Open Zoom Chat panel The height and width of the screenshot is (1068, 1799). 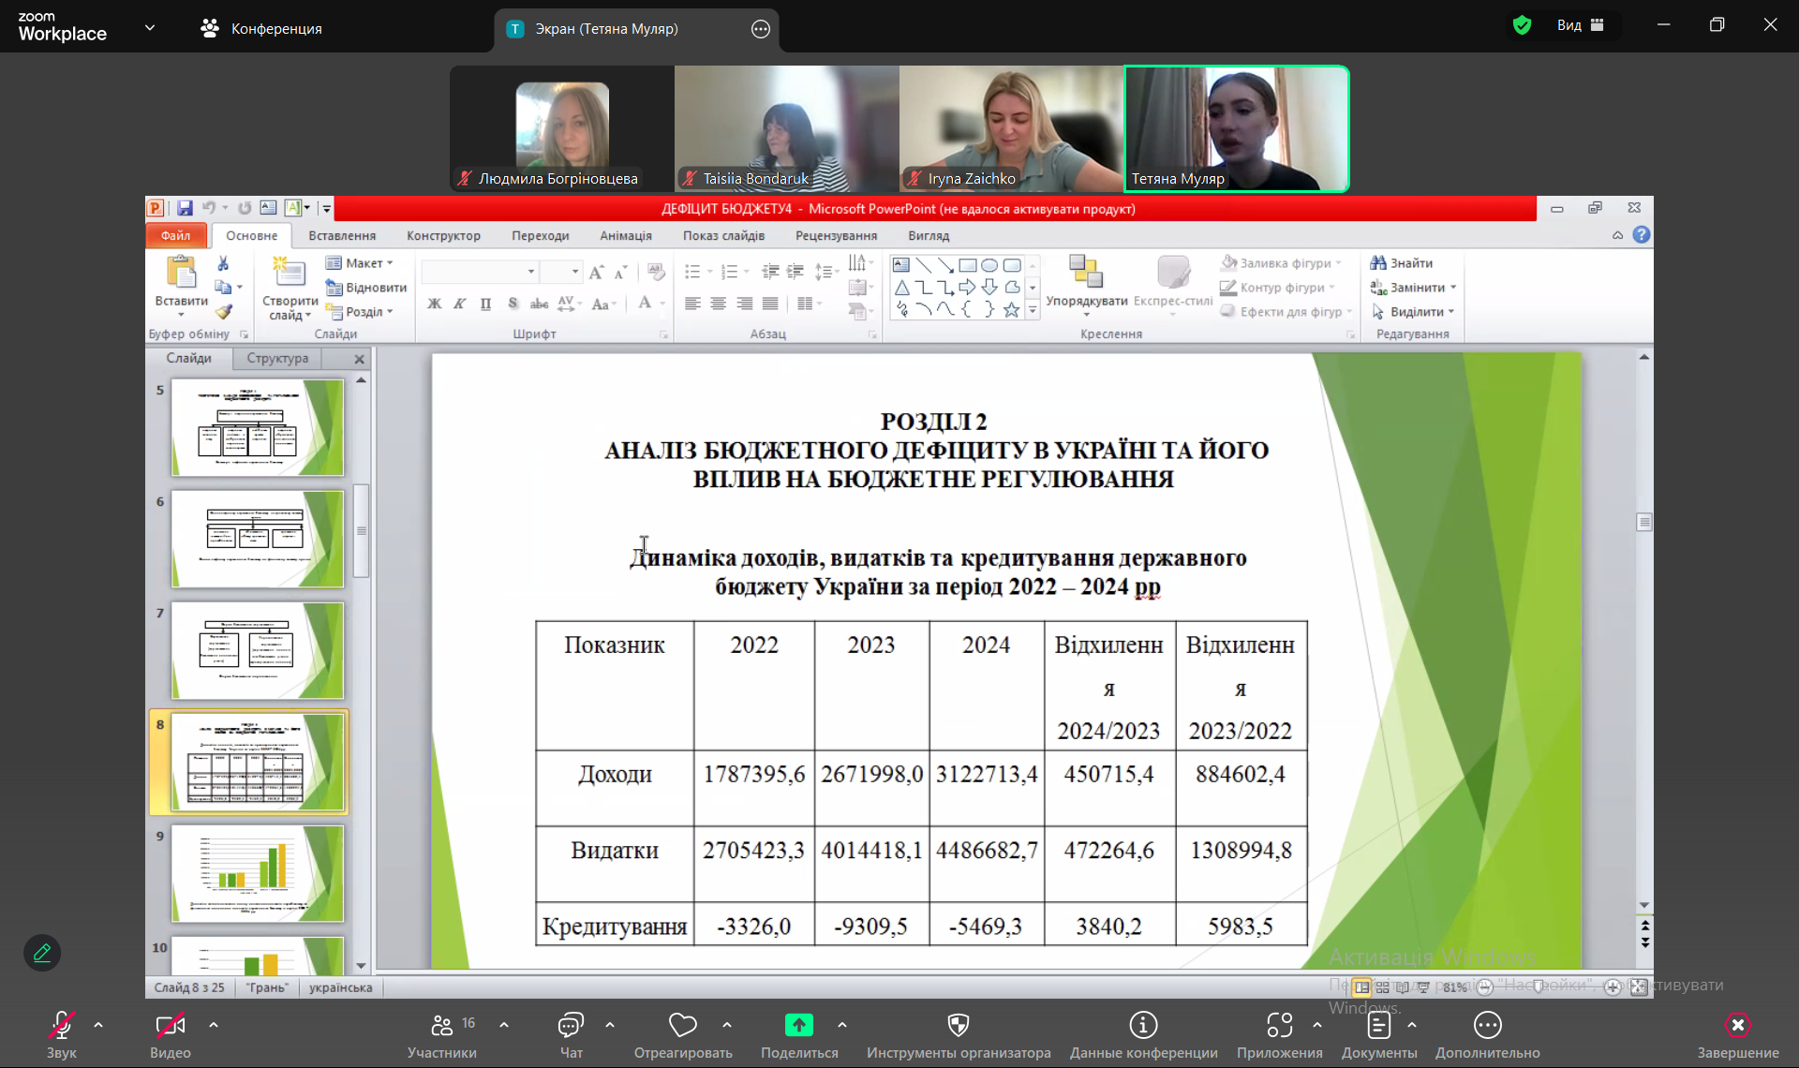[571, 1026]
